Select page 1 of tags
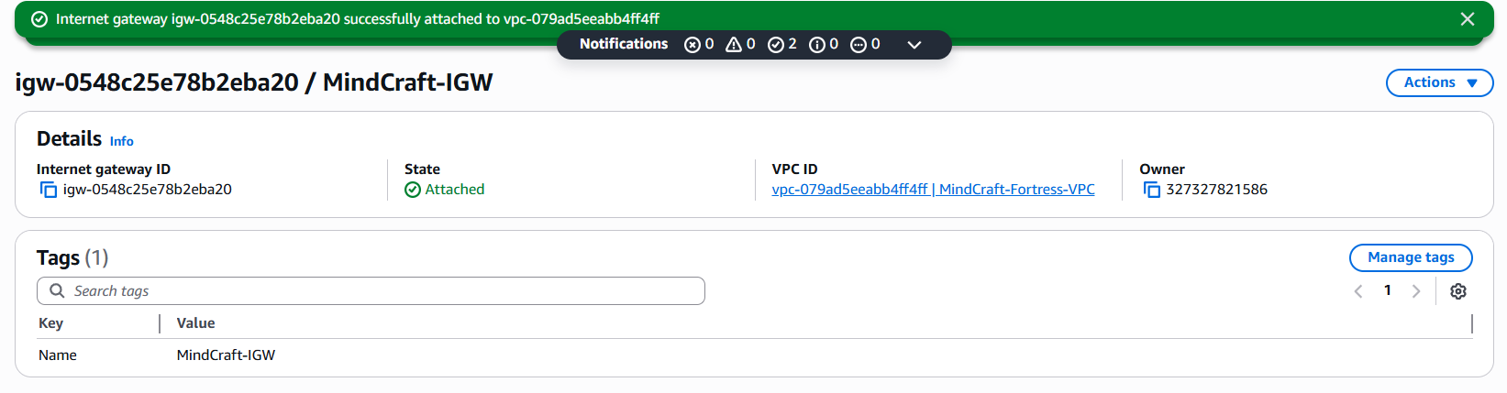Screen dimensions: 1507x393 (1388, 290)
